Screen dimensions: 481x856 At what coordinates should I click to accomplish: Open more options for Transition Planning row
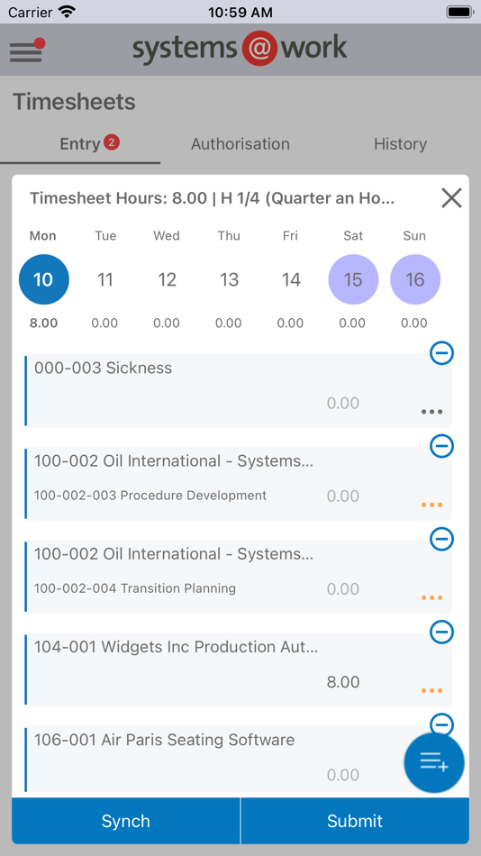(431, 597)
